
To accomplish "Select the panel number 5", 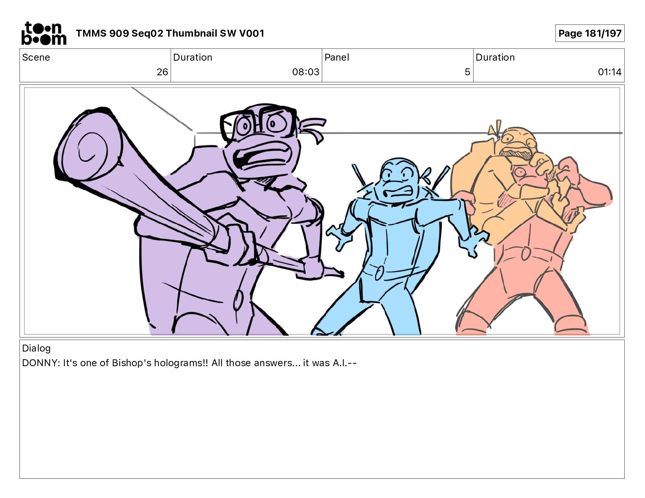I will pos(467,72).
